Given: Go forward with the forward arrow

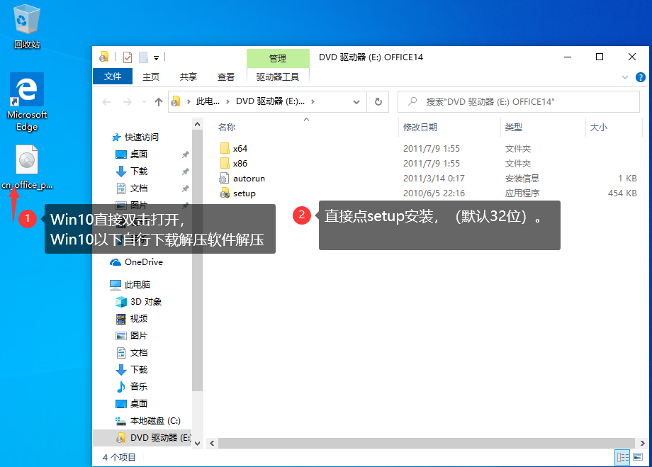Looking at the screenshot, I should [128, 102].
